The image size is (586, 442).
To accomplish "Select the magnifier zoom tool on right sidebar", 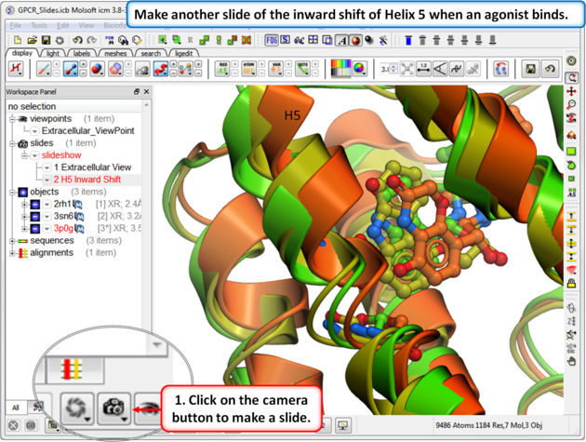I will click(572, 105).
